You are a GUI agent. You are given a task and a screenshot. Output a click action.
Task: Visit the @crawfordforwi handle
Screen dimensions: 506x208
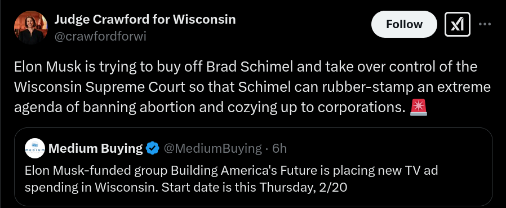[100, 37]
